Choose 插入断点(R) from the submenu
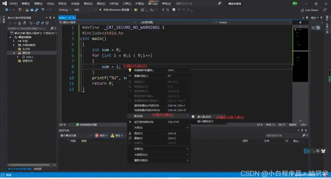The height and width of the screenshot is (179, 331). [204, 116]
